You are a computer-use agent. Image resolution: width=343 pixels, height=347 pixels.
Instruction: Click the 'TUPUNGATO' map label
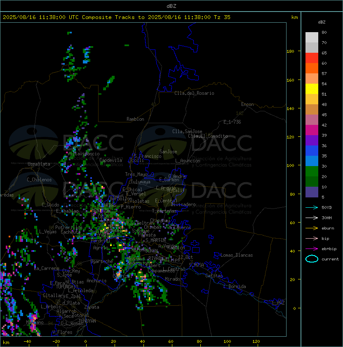point(67,286)
